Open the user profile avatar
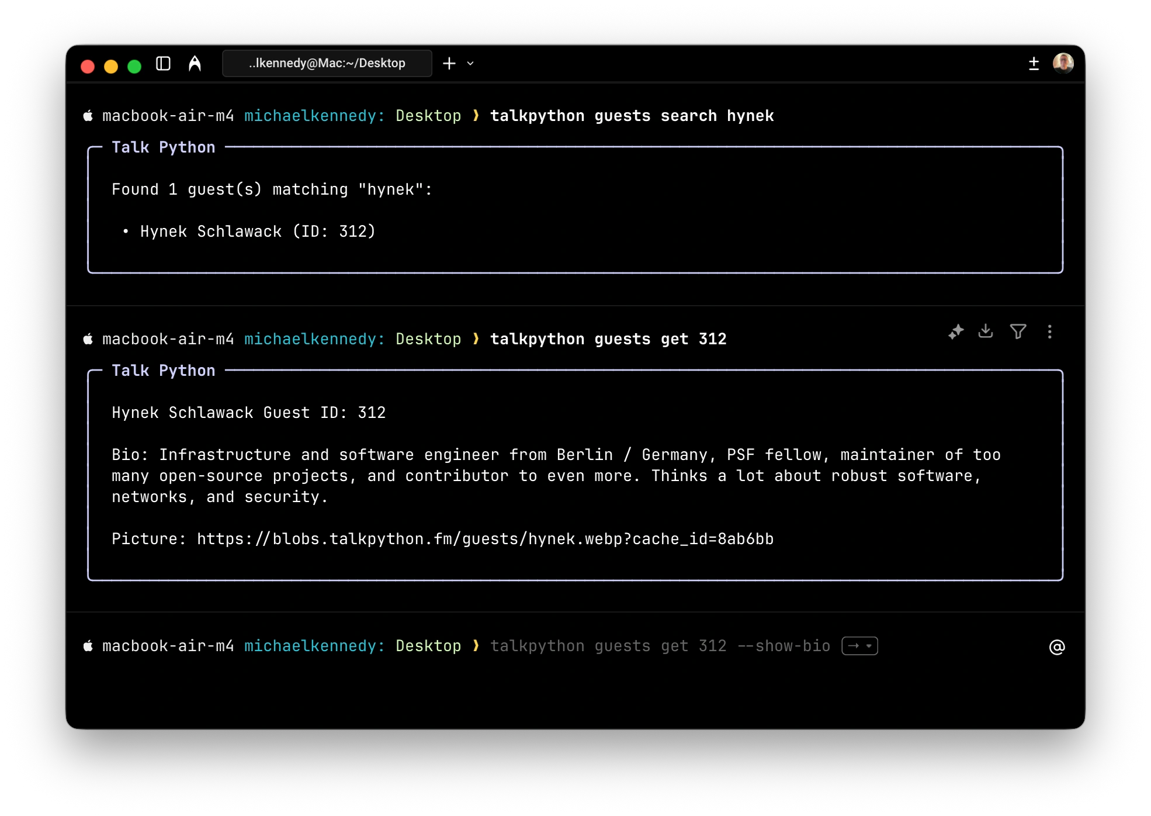 click(x=1063, y=63)
